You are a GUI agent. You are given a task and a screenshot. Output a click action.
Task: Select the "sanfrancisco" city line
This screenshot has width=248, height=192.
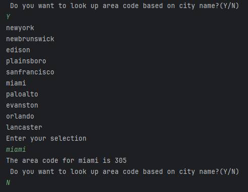coord(30,72)
